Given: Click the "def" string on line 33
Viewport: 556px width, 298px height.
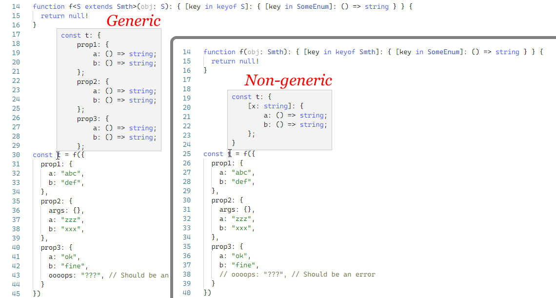Looking at the screenshot, I should (71, 182).
